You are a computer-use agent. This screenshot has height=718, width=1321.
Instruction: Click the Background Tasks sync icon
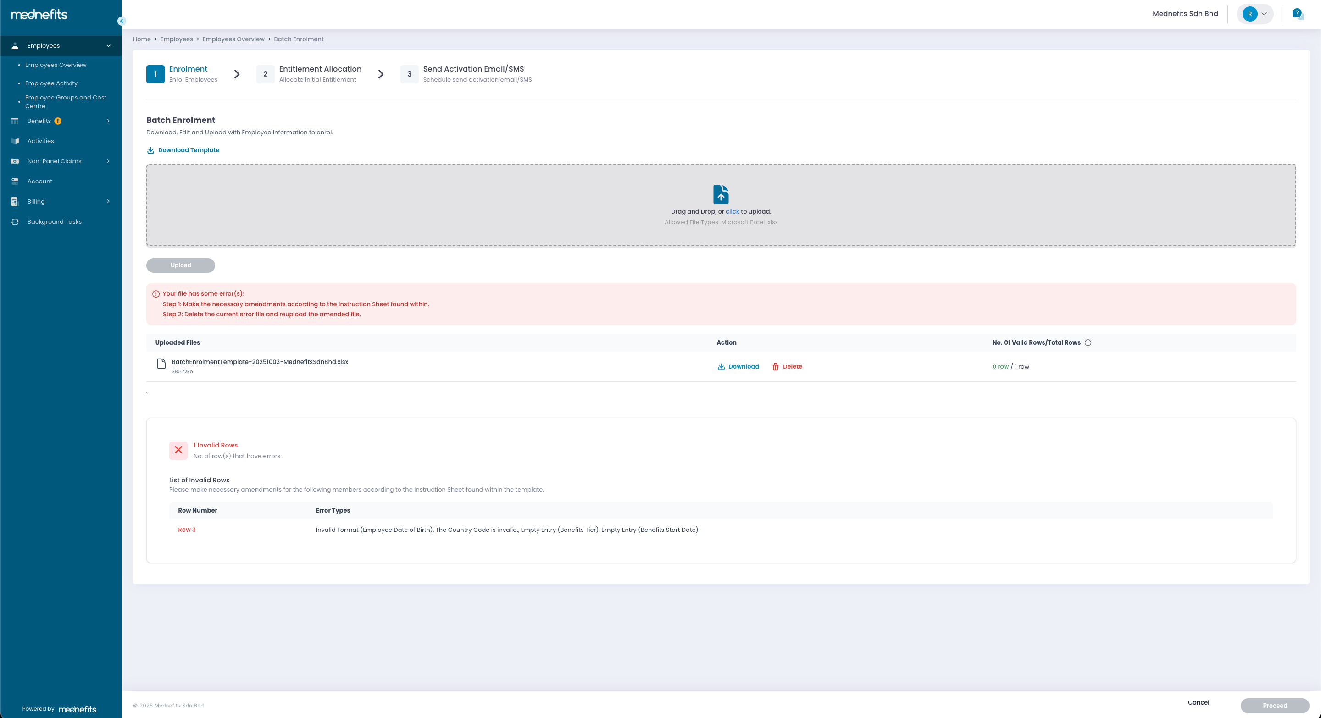point(15,222)
